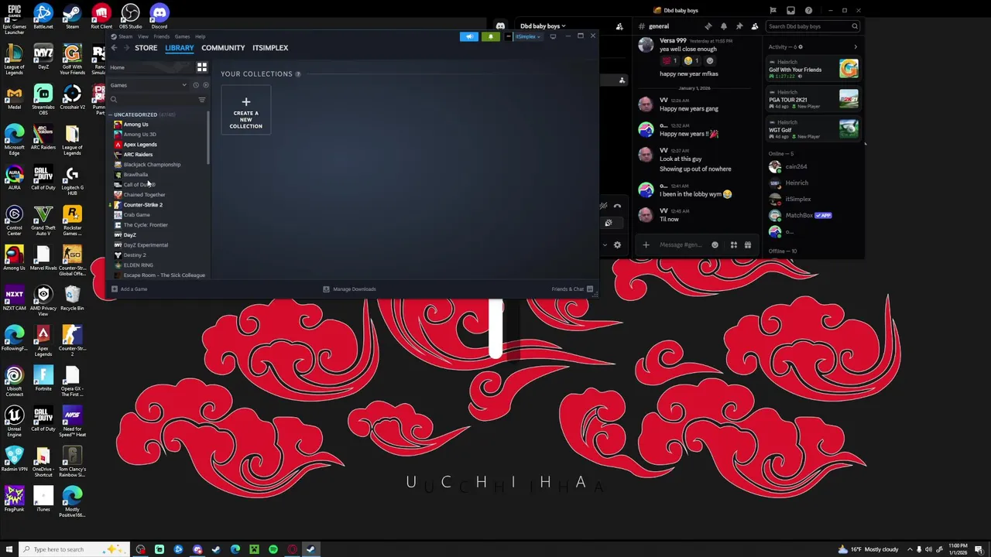The width and height of the screenshot is (991, 557).
Task: Open the Dbd baby boys server dropdown
Action: [543, 26]
